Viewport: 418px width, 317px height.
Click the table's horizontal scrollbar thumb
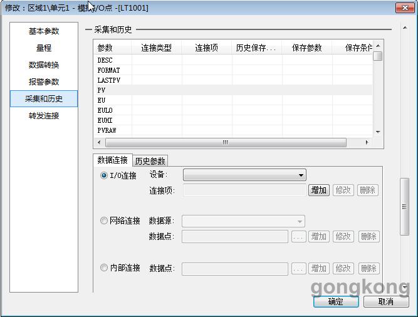(x=226, y=142)
